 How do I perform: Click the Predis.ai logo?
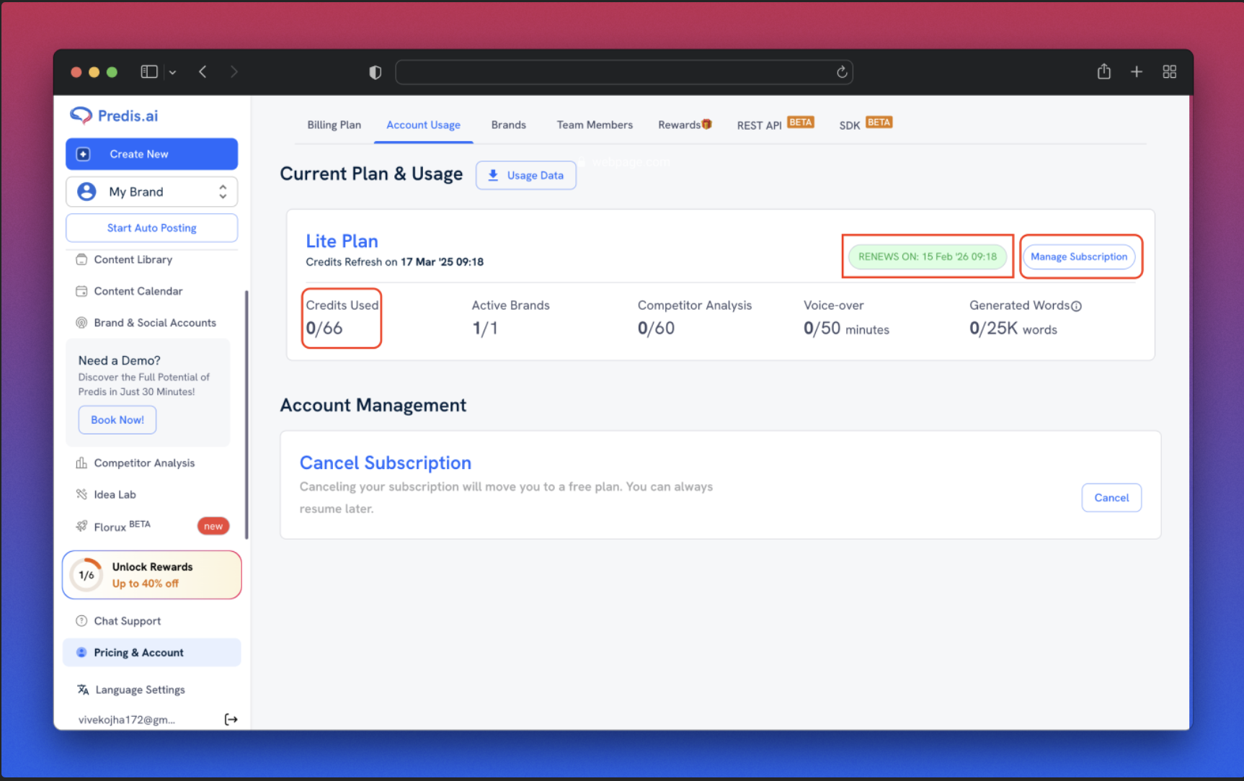pos(114,115)
